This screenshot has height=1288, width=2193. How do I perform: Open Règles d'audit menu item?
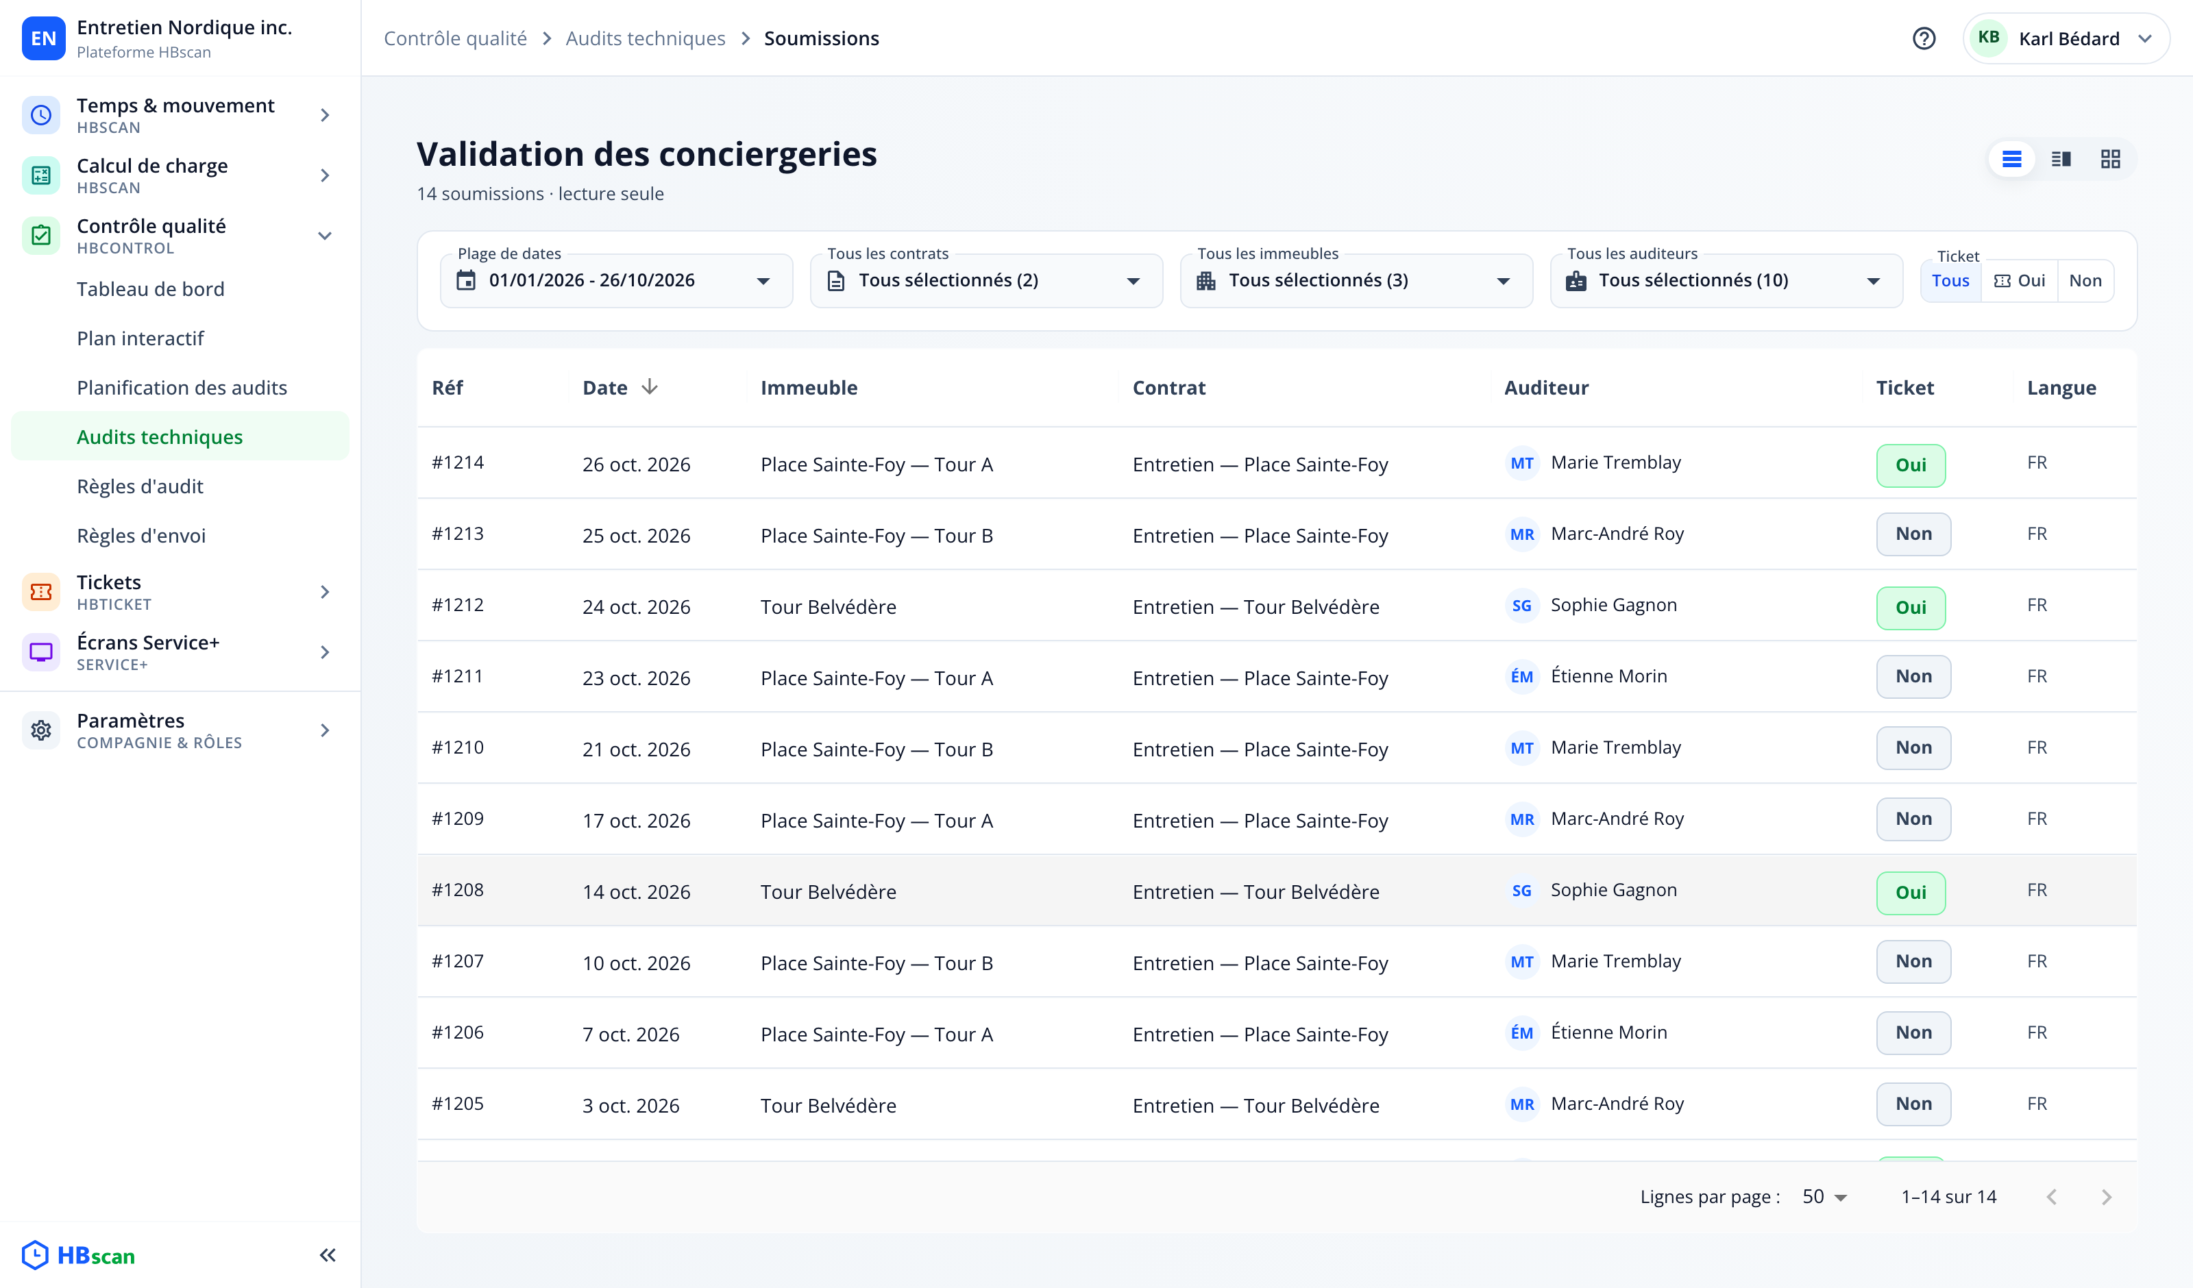coord(180,486)
